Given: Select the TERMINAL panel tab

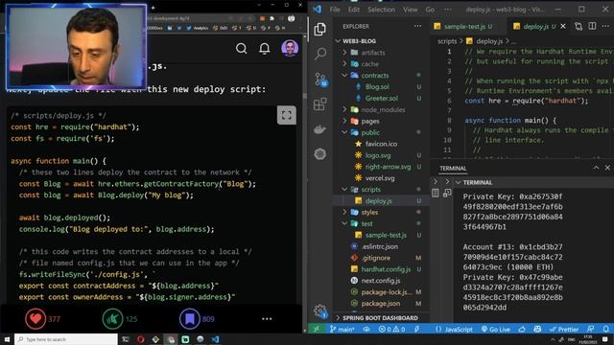Looking at the screenshot, I should point(453,169).
